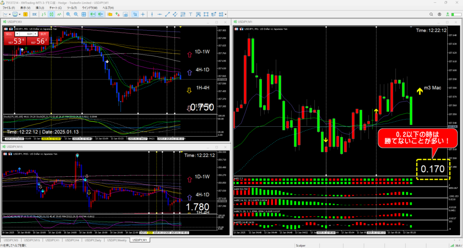Screen dimensions: 463x248
Task: Zoom in on the chart
Action: [68, 14]
